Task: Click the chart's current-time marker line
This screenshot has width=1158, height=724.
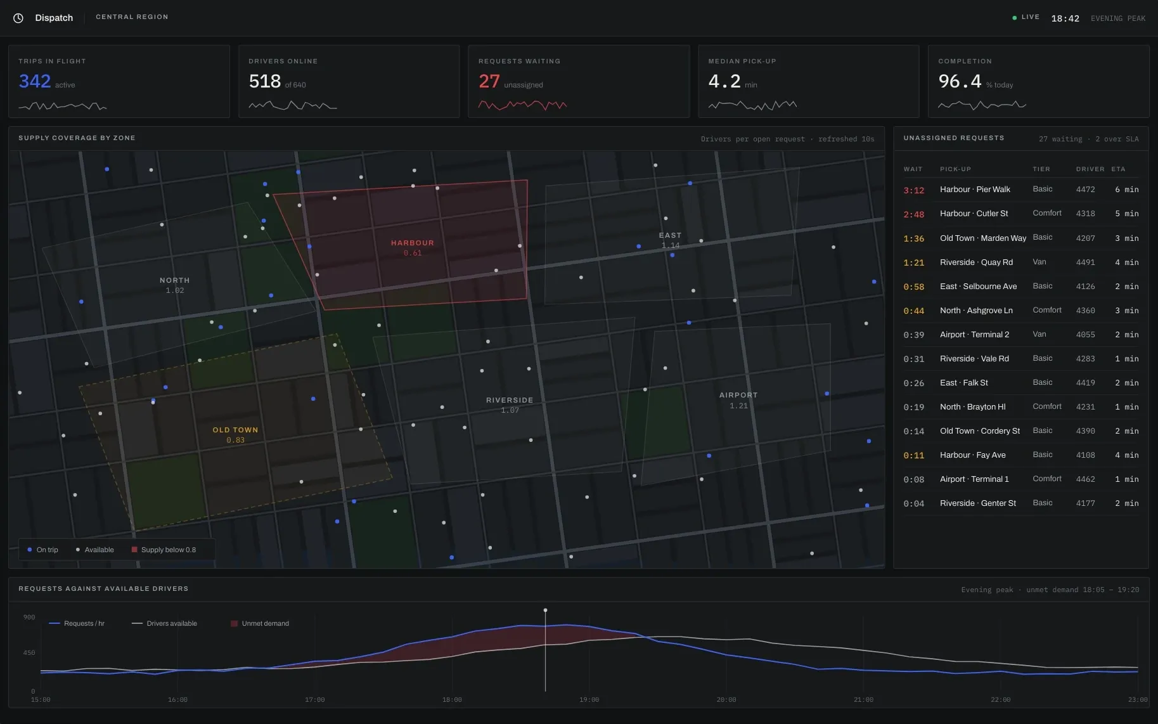Action: (545, 650)
